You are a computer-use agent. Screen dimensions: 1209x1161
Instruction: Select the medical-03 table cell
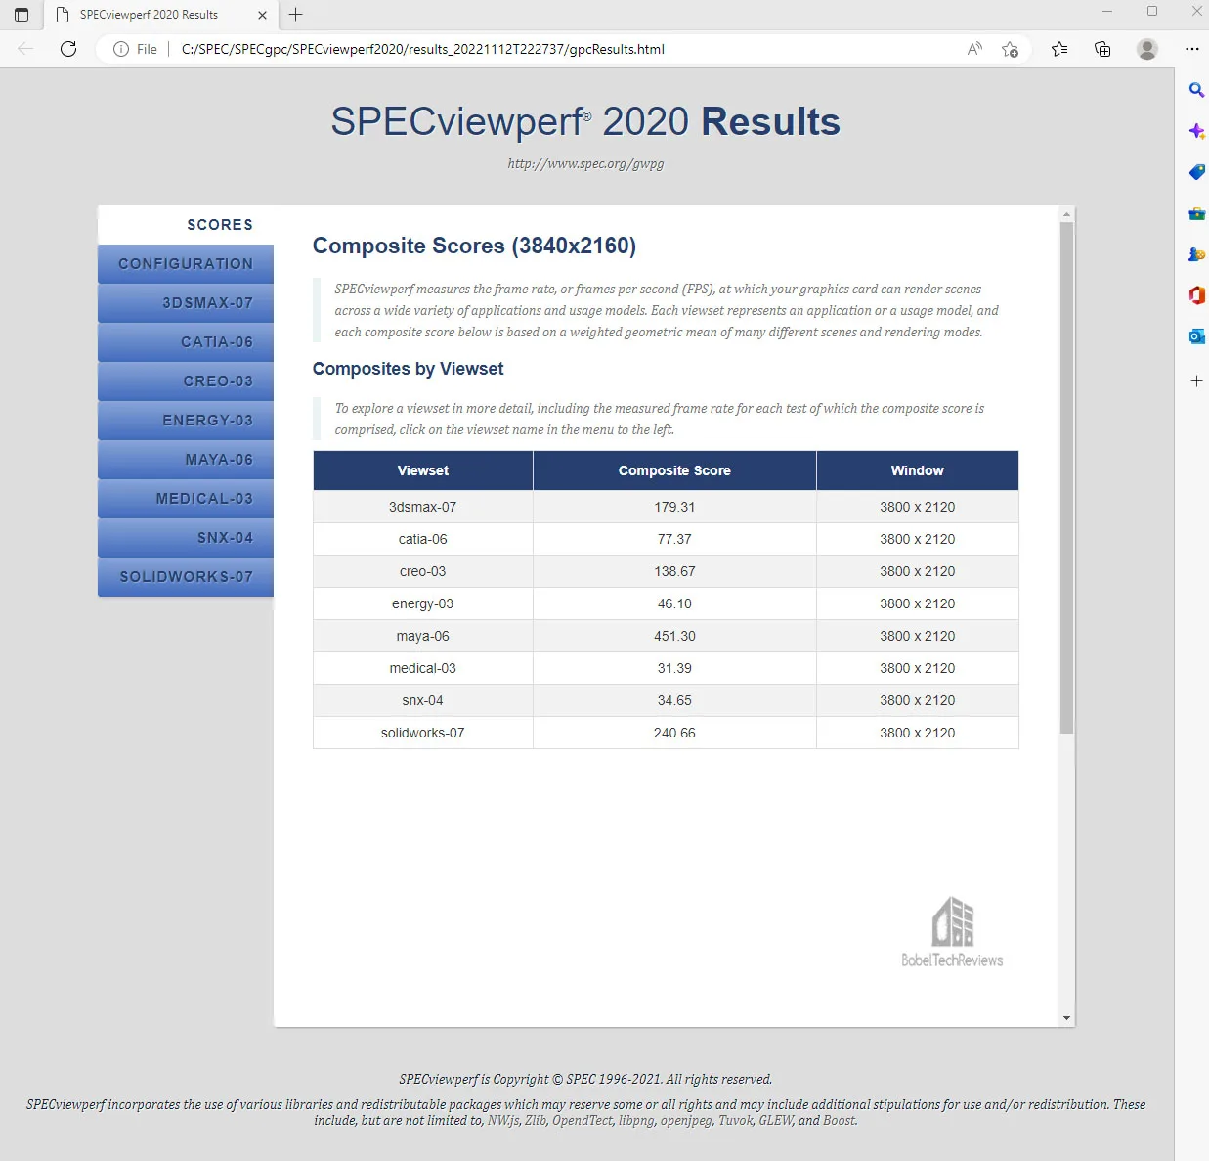tap(423, 668)
